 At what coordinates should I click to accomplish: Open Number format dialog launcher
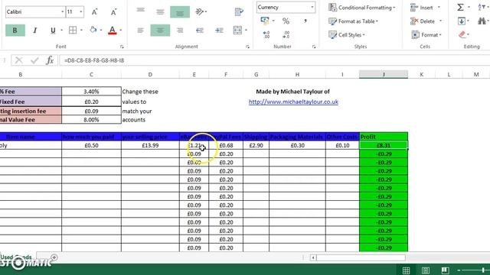pos(314,47)
